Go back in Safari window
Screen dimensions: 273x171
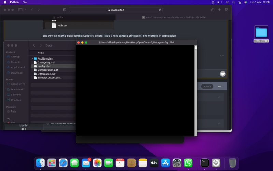[32, 10]
